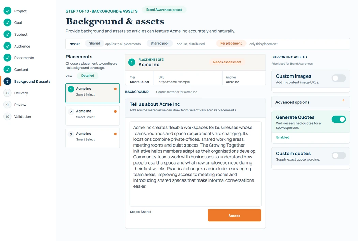Open the Validation step in sidebar
The image size is (358, 241).
tap(23, 117)
